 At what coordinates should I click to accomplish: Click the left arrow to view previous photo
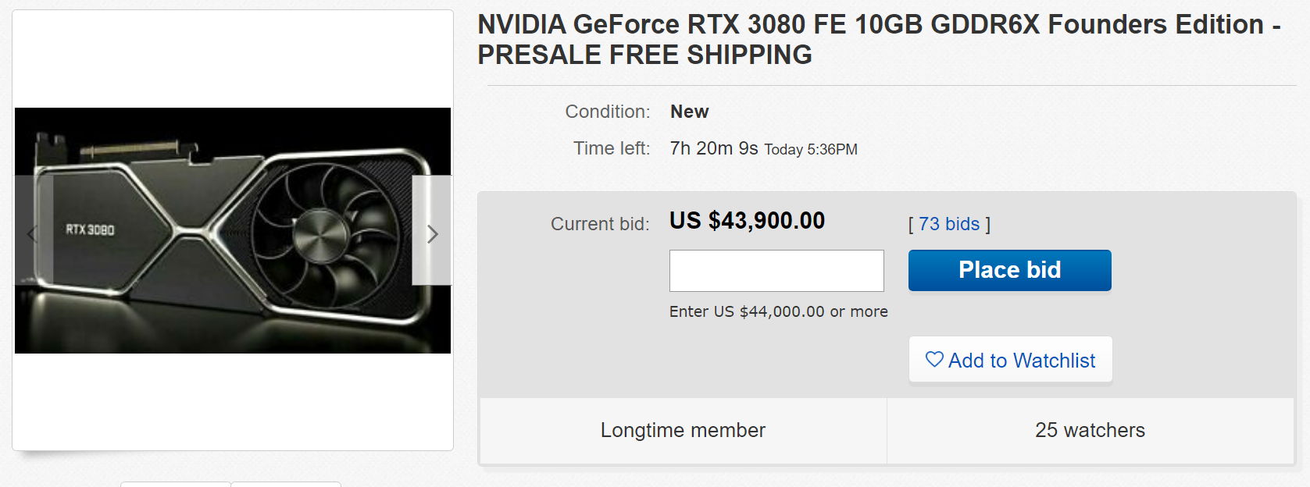click(x=31, y=234)
